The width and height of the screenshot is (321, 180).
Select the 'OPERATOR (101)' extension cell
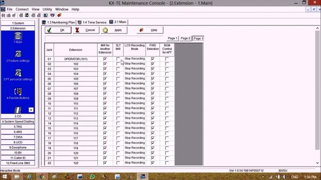76,59
